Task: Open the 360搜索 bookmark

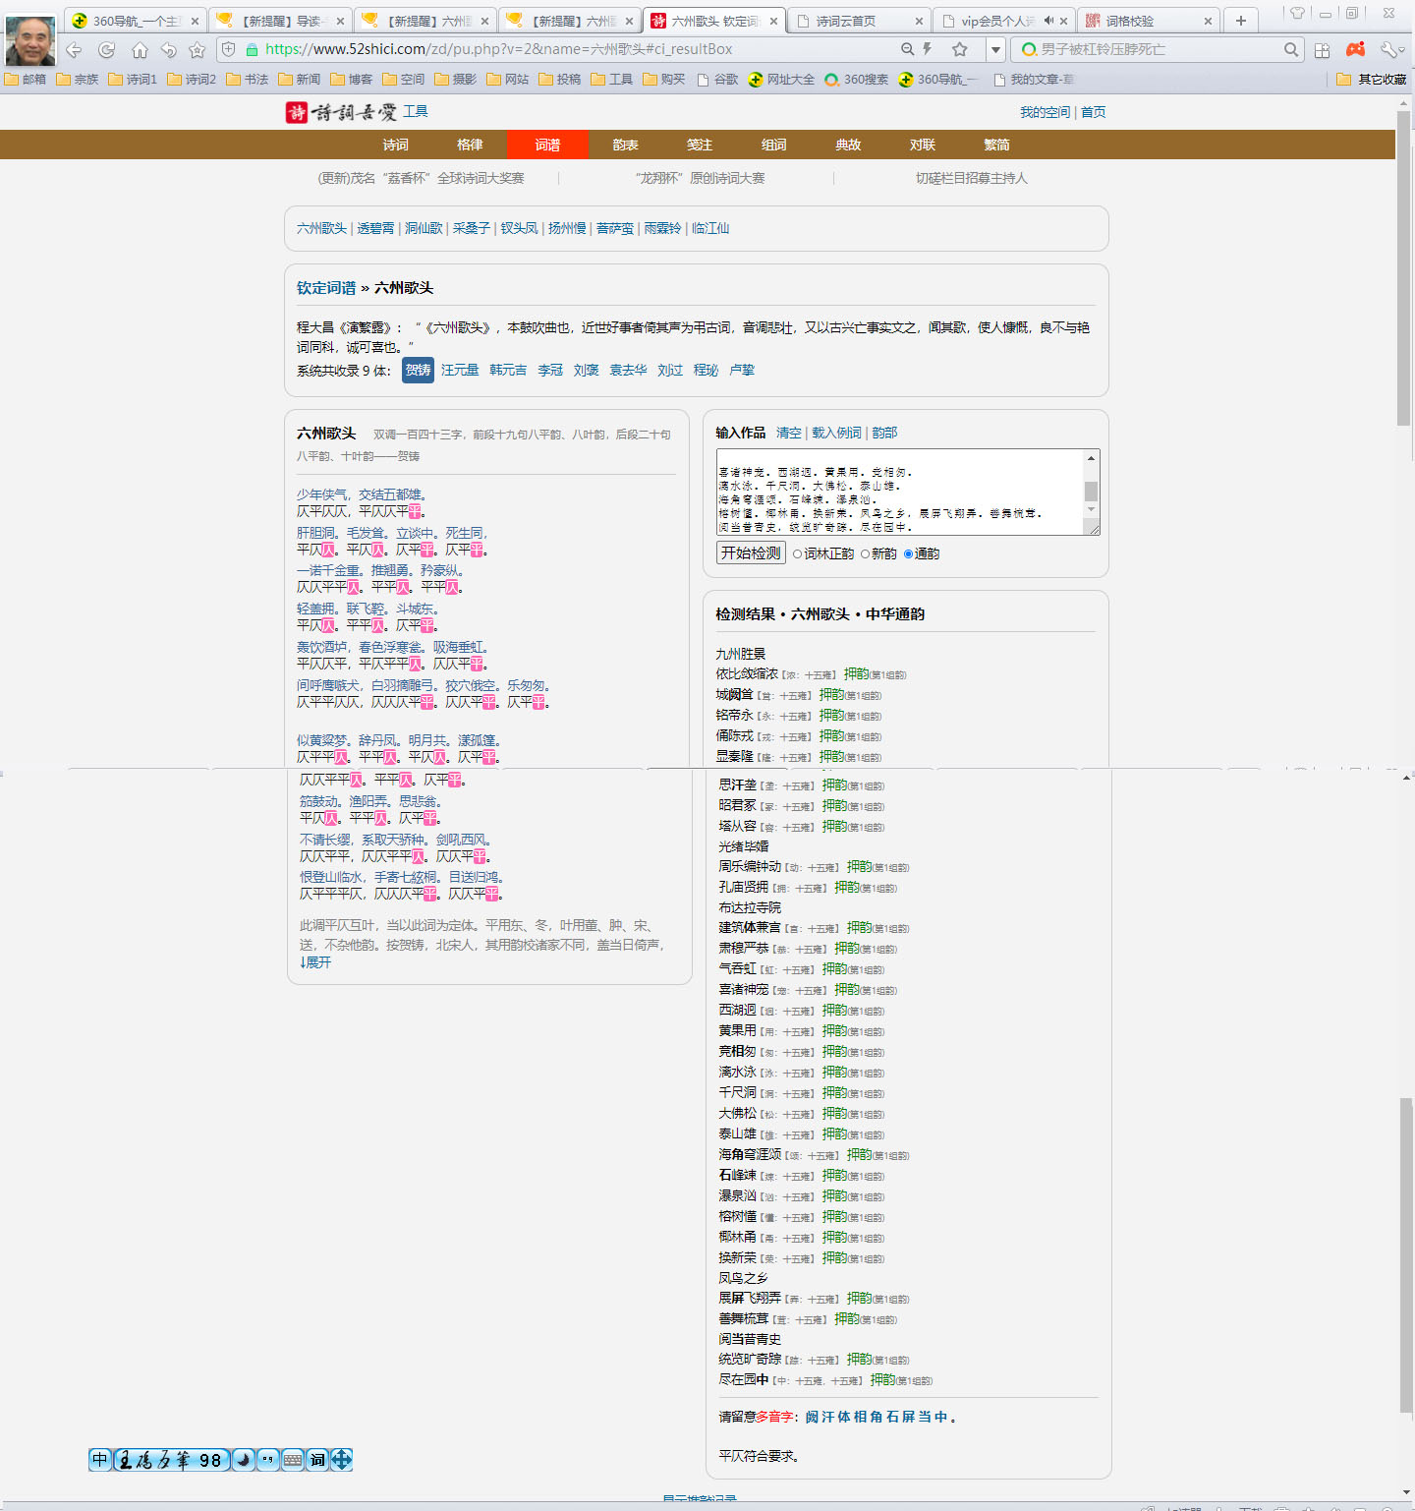Action: tap(856, 79)
